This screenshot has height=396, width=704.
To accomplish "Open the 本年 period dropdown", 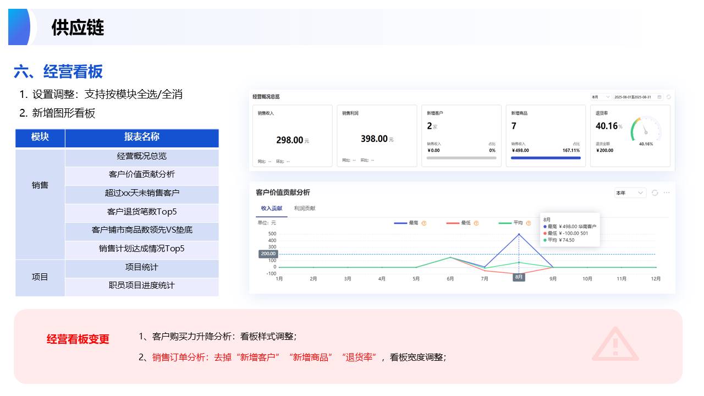I will [630, 193].
